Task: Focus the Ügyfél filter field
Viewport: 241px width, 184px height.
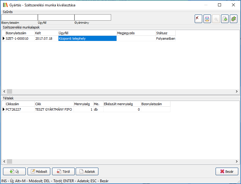Action: pyautogui.click(x=56, y=18)
